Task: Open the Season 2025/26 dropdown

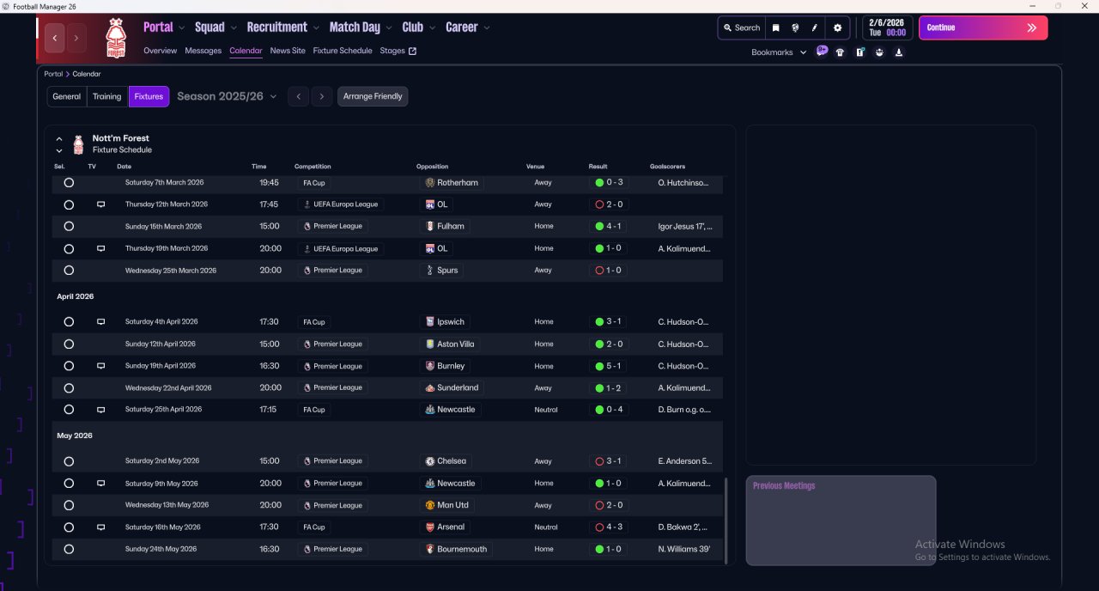Action: click(x=227, y=96)
